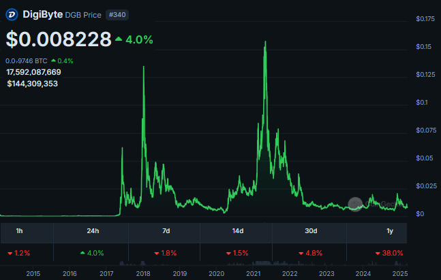Click the 2021 all-time-high peak on chart

click(x=265, y=42)
